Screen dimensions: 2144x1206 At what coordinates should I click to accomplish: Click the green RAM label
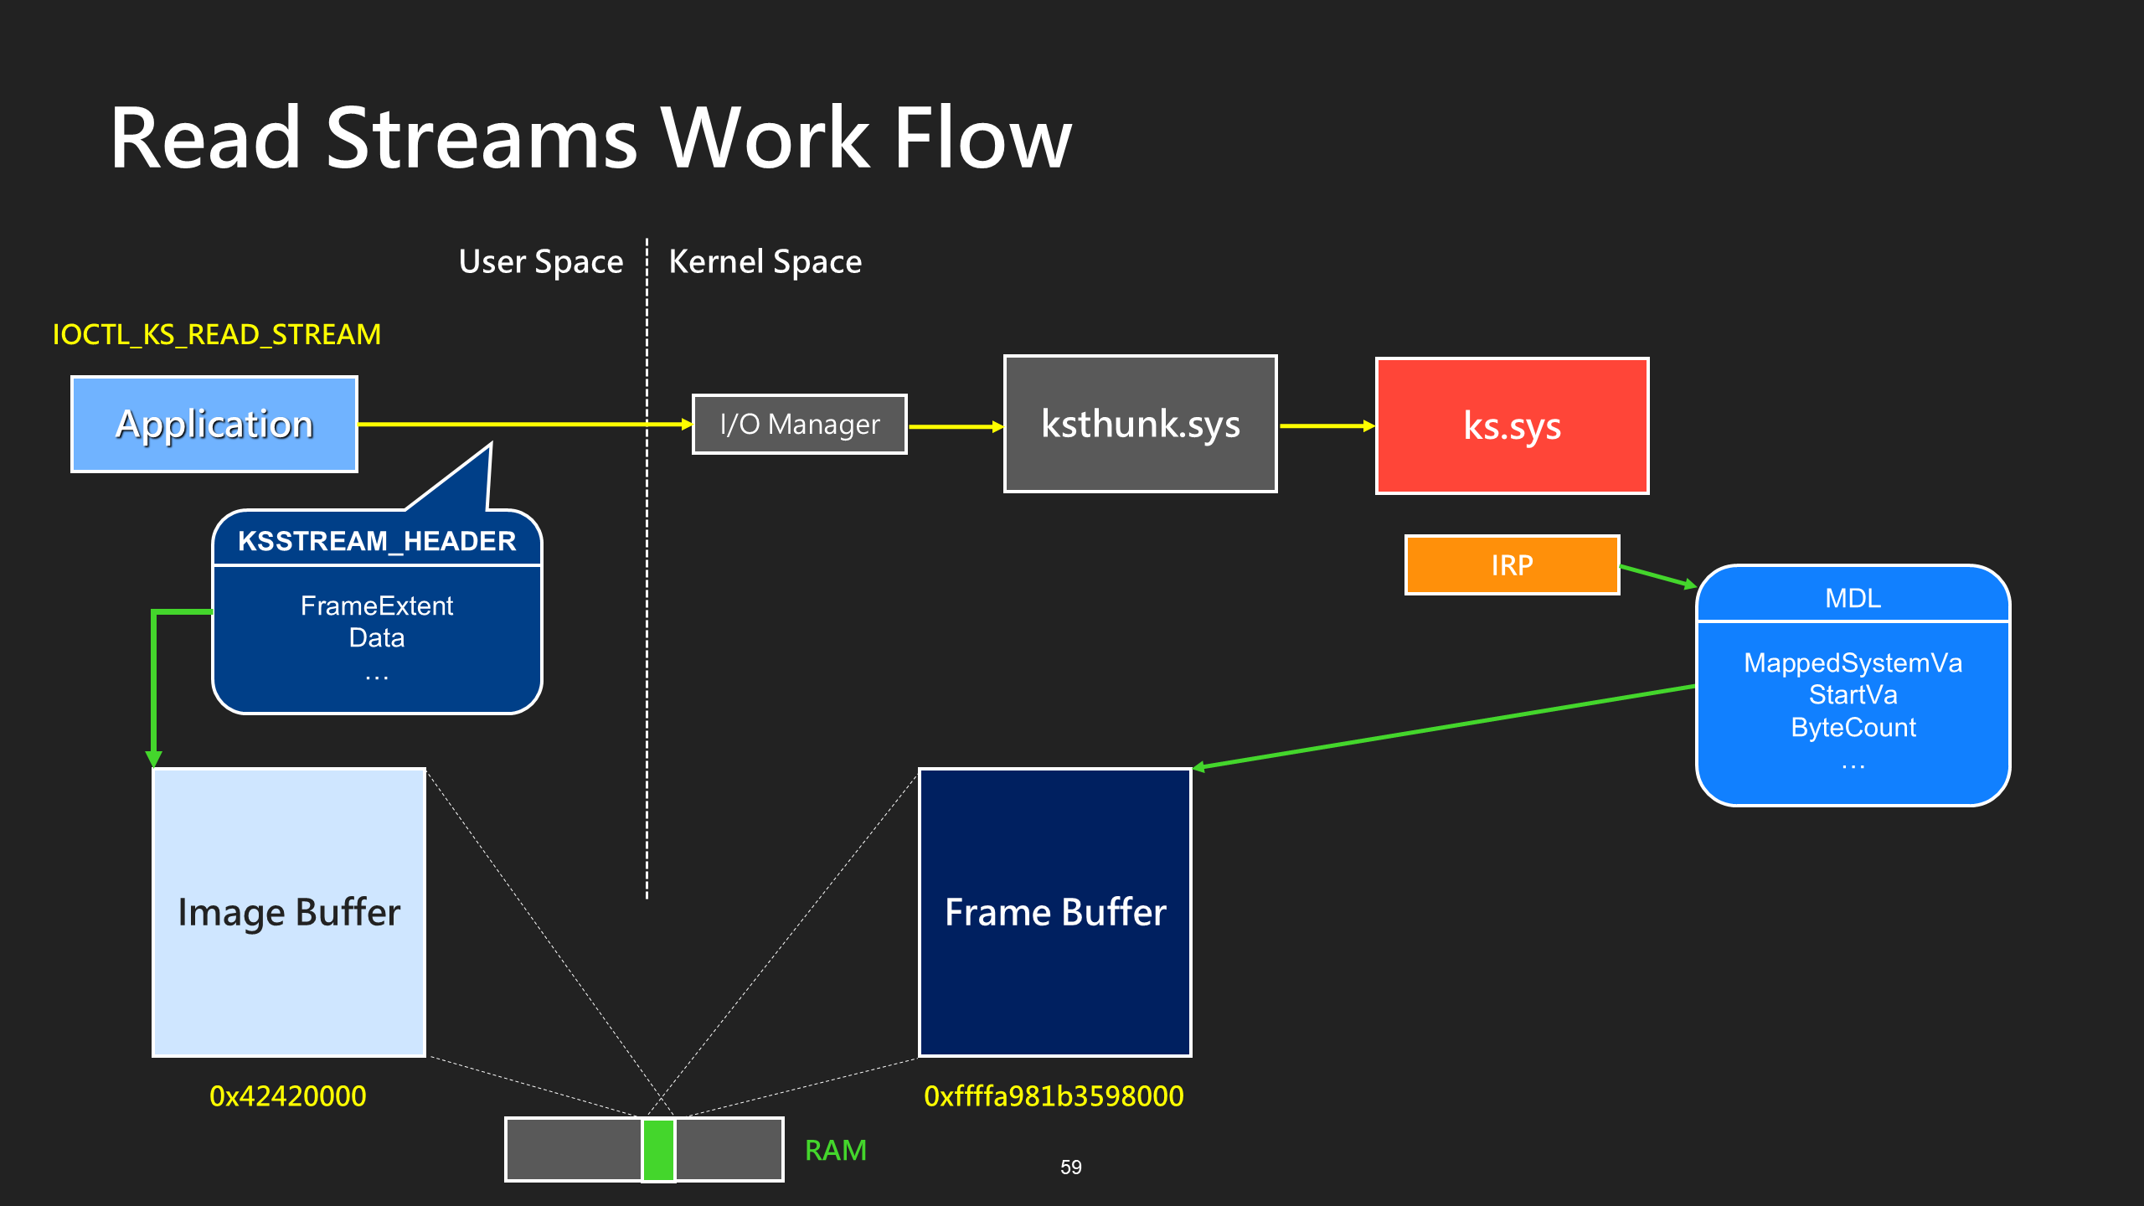click(x=836, y=1151)
